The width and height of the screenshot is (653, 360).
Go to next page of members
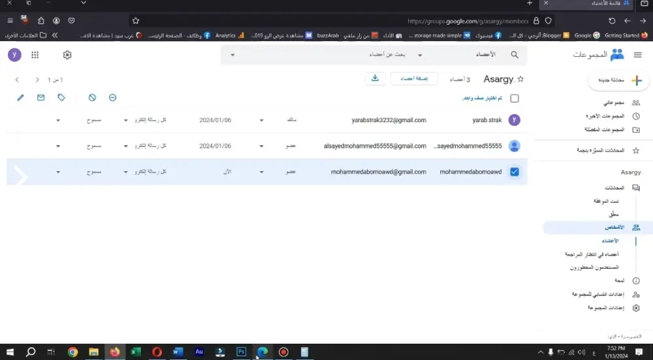[x=17, y=80]
